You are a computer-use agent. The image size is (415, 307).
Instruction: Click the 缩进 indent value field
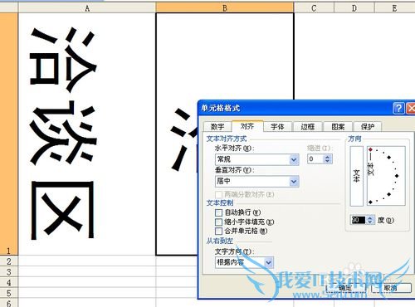click(x=315, y=159)
